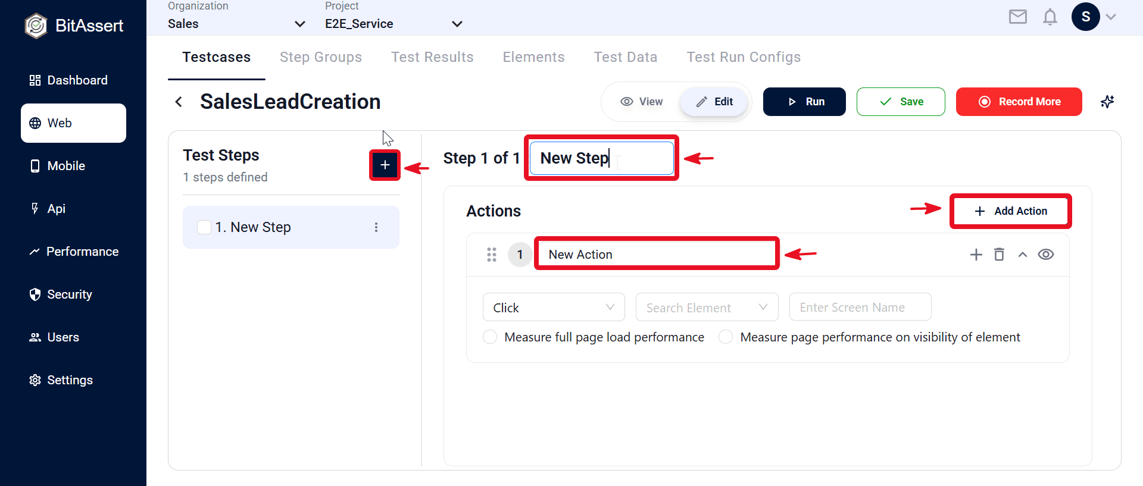Expand the user account menu chevron

(x=1111, y=17)
